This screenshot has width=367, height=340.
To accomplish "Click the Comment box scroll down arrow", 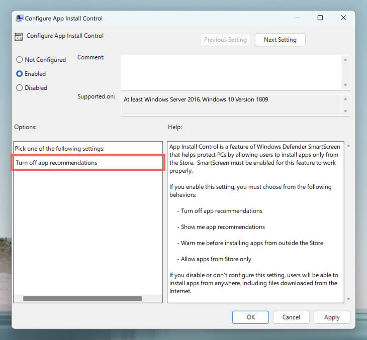I will (x=345, y=85).
